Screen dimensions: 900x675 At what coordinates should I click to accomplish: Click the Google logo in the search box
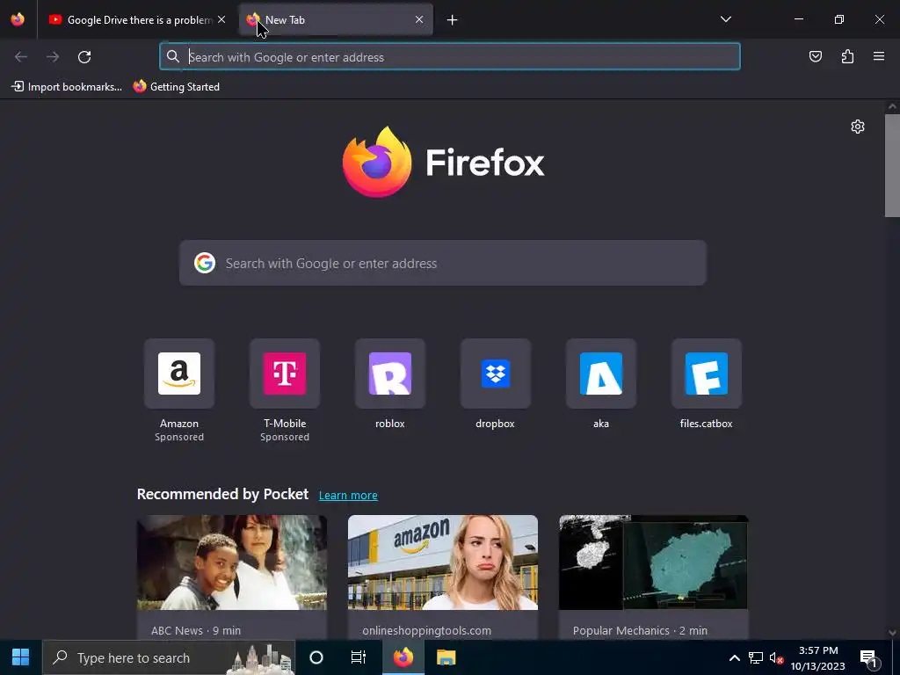pos(204,263)
